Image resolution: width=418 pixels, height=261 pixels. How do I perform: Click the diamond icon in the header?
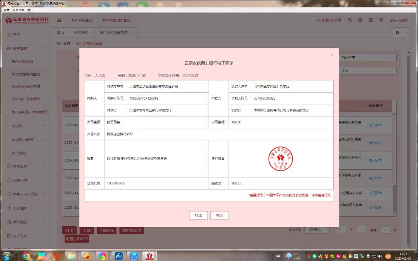coord(381,20)
